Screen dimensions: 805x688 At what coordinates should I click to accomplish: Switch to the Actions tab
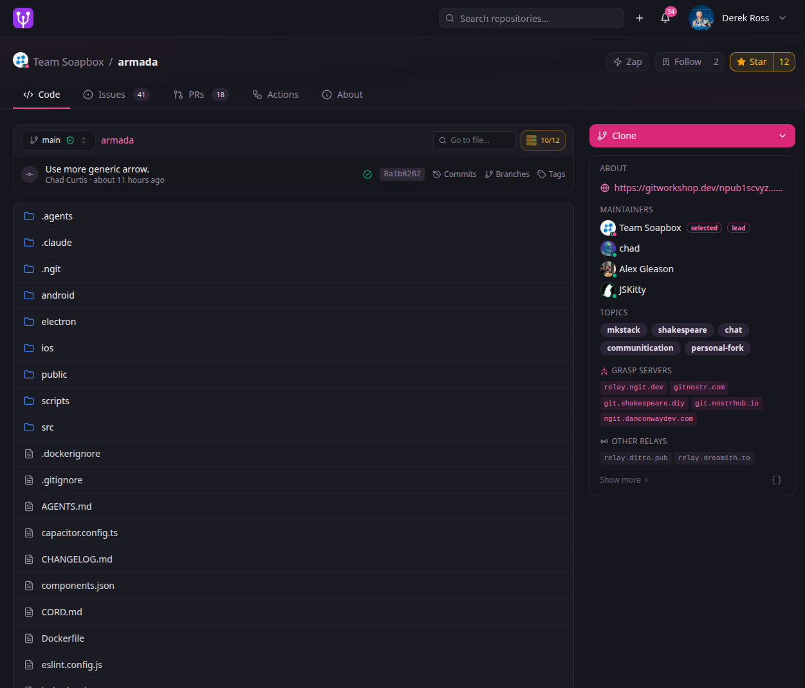(275, 95)
